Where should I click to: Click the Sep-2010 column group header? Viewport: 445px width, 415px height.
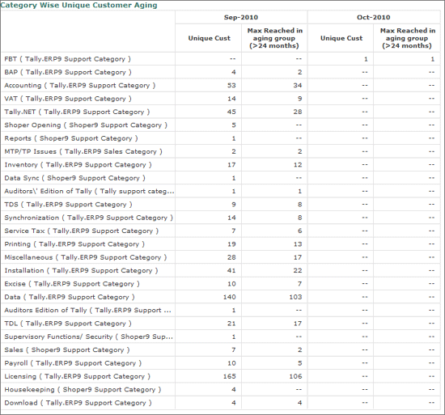click(241, 17)
